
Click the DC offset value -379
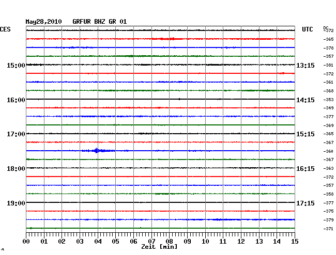click(328, 220)
